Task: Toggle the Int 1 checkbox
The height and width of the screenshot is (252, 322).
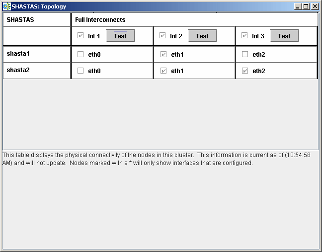Action: pyautogui.click(x=80, y=35)
